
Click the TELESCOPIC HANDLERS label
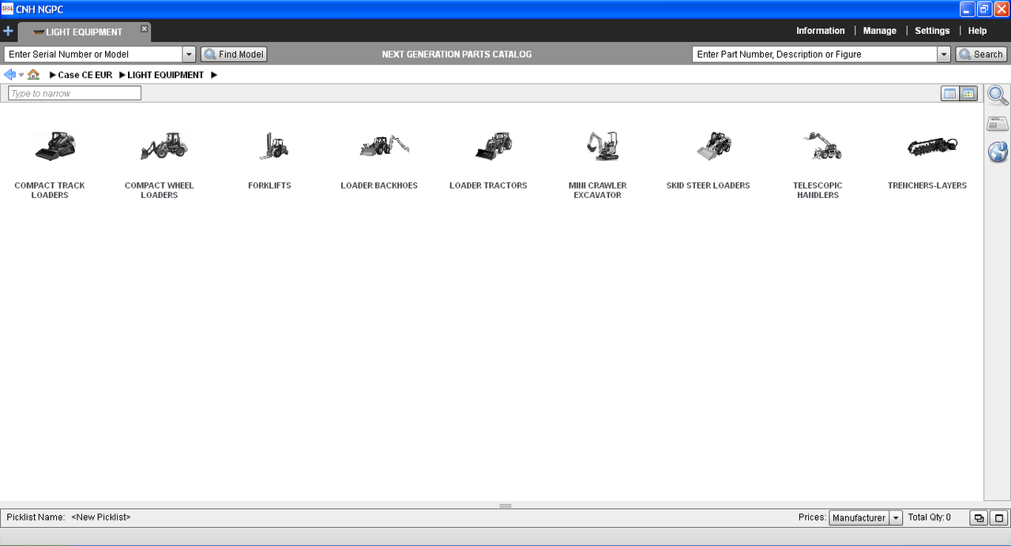point(817,190)
